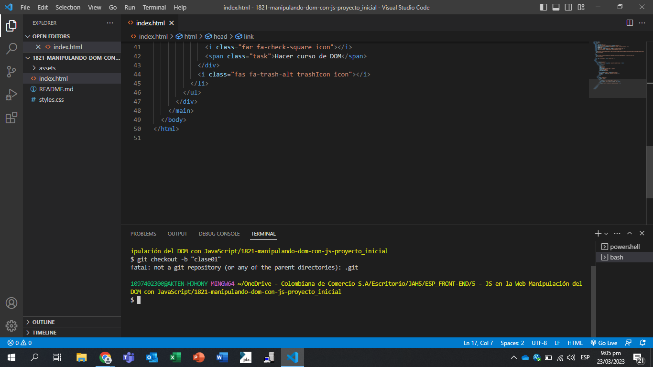Open errors and warnings status item
Screen dimensions: 653x367
[20, 343]
